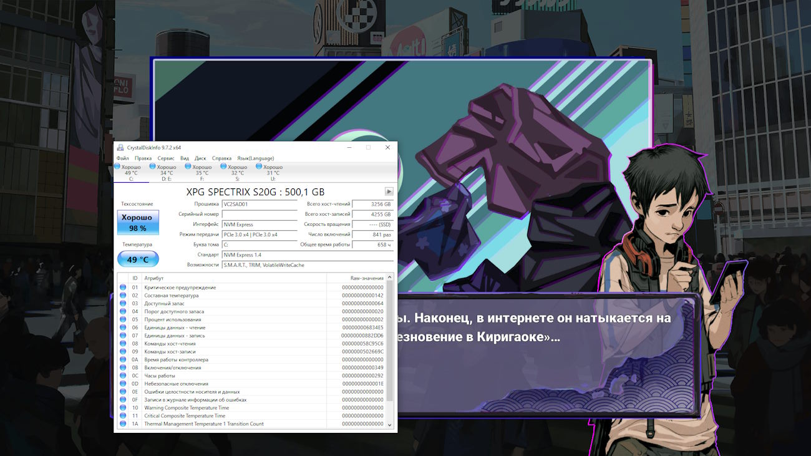Click the CrystalDiskInfo app icon in title bar
Screen dimensions: 811x456
point(120,147)
